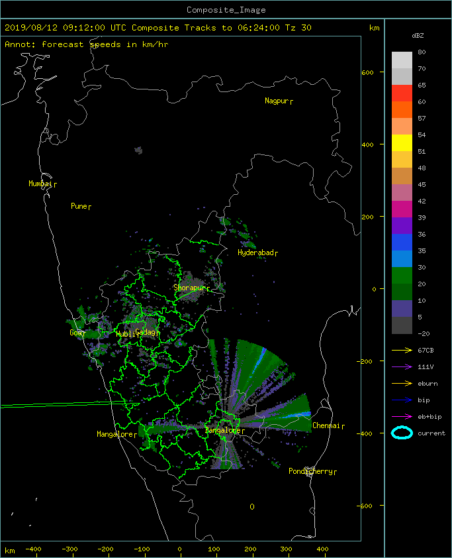Click the -300 horizontal axis tick label
452x558 pixels.
[x=69, y=549]
